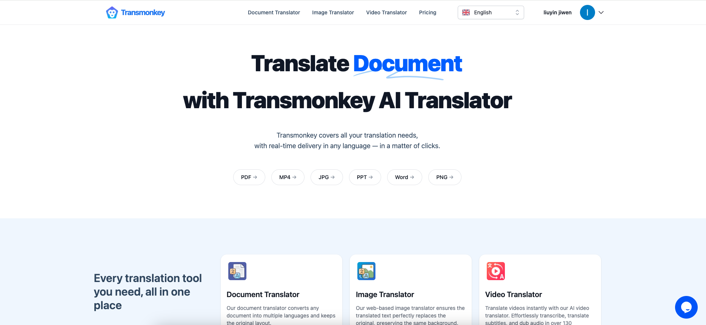Click the 'Translate Document' headline
The image size is (706, 325).
coord(357,64)
